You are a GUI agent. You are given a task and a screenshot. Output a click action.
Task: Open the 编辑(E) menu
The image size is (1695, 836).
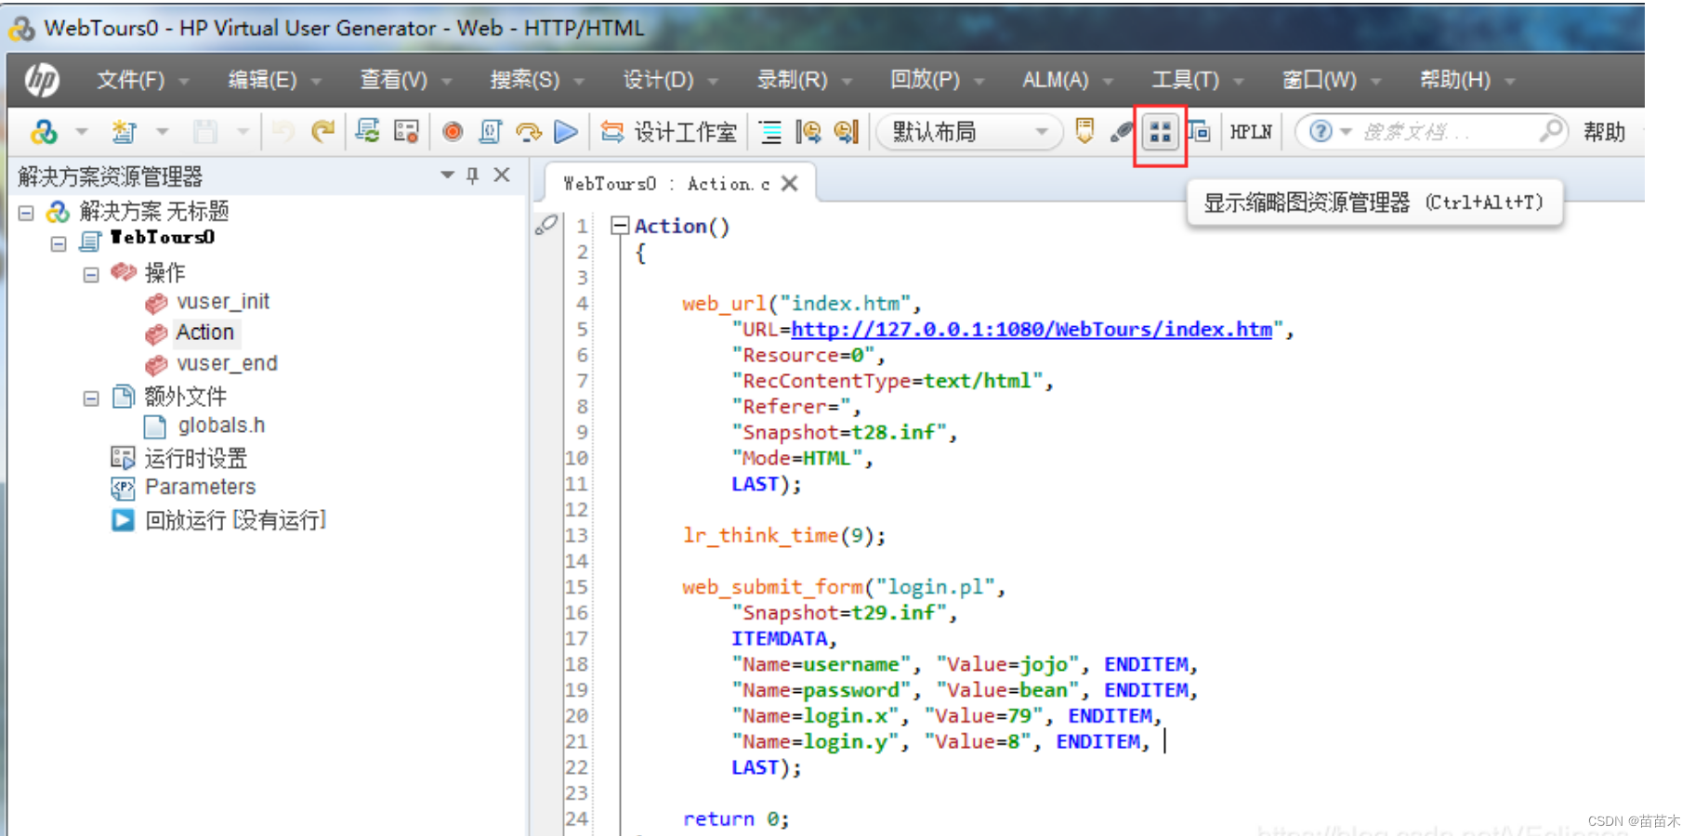coord(263,80)
